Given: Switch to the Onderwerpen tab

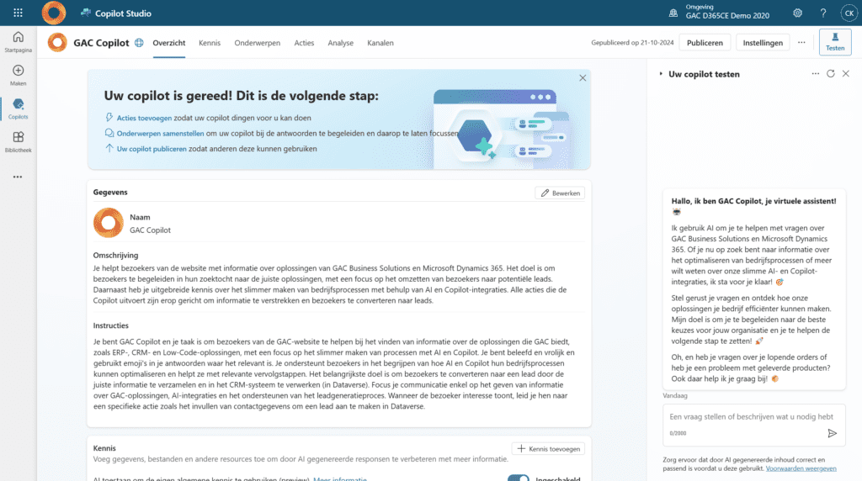Looking at the screenshot, I should 258,43.
